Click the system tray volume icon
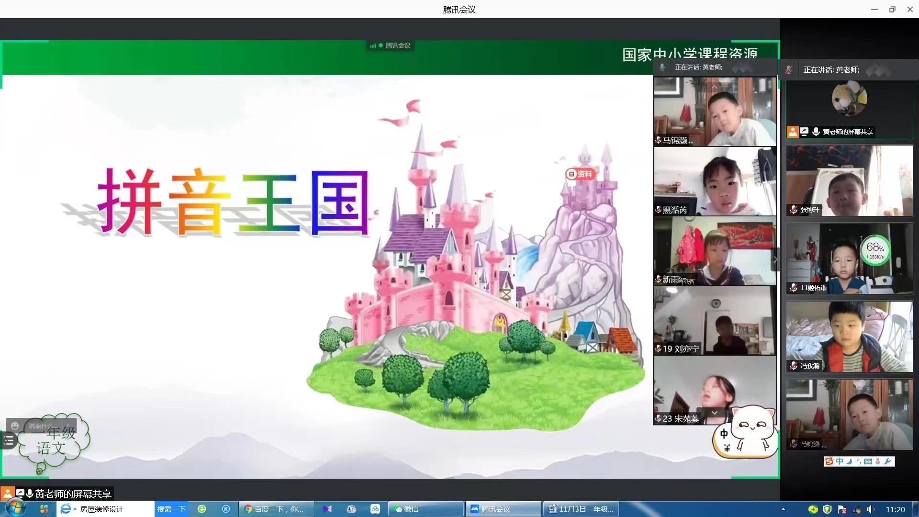 870,509
